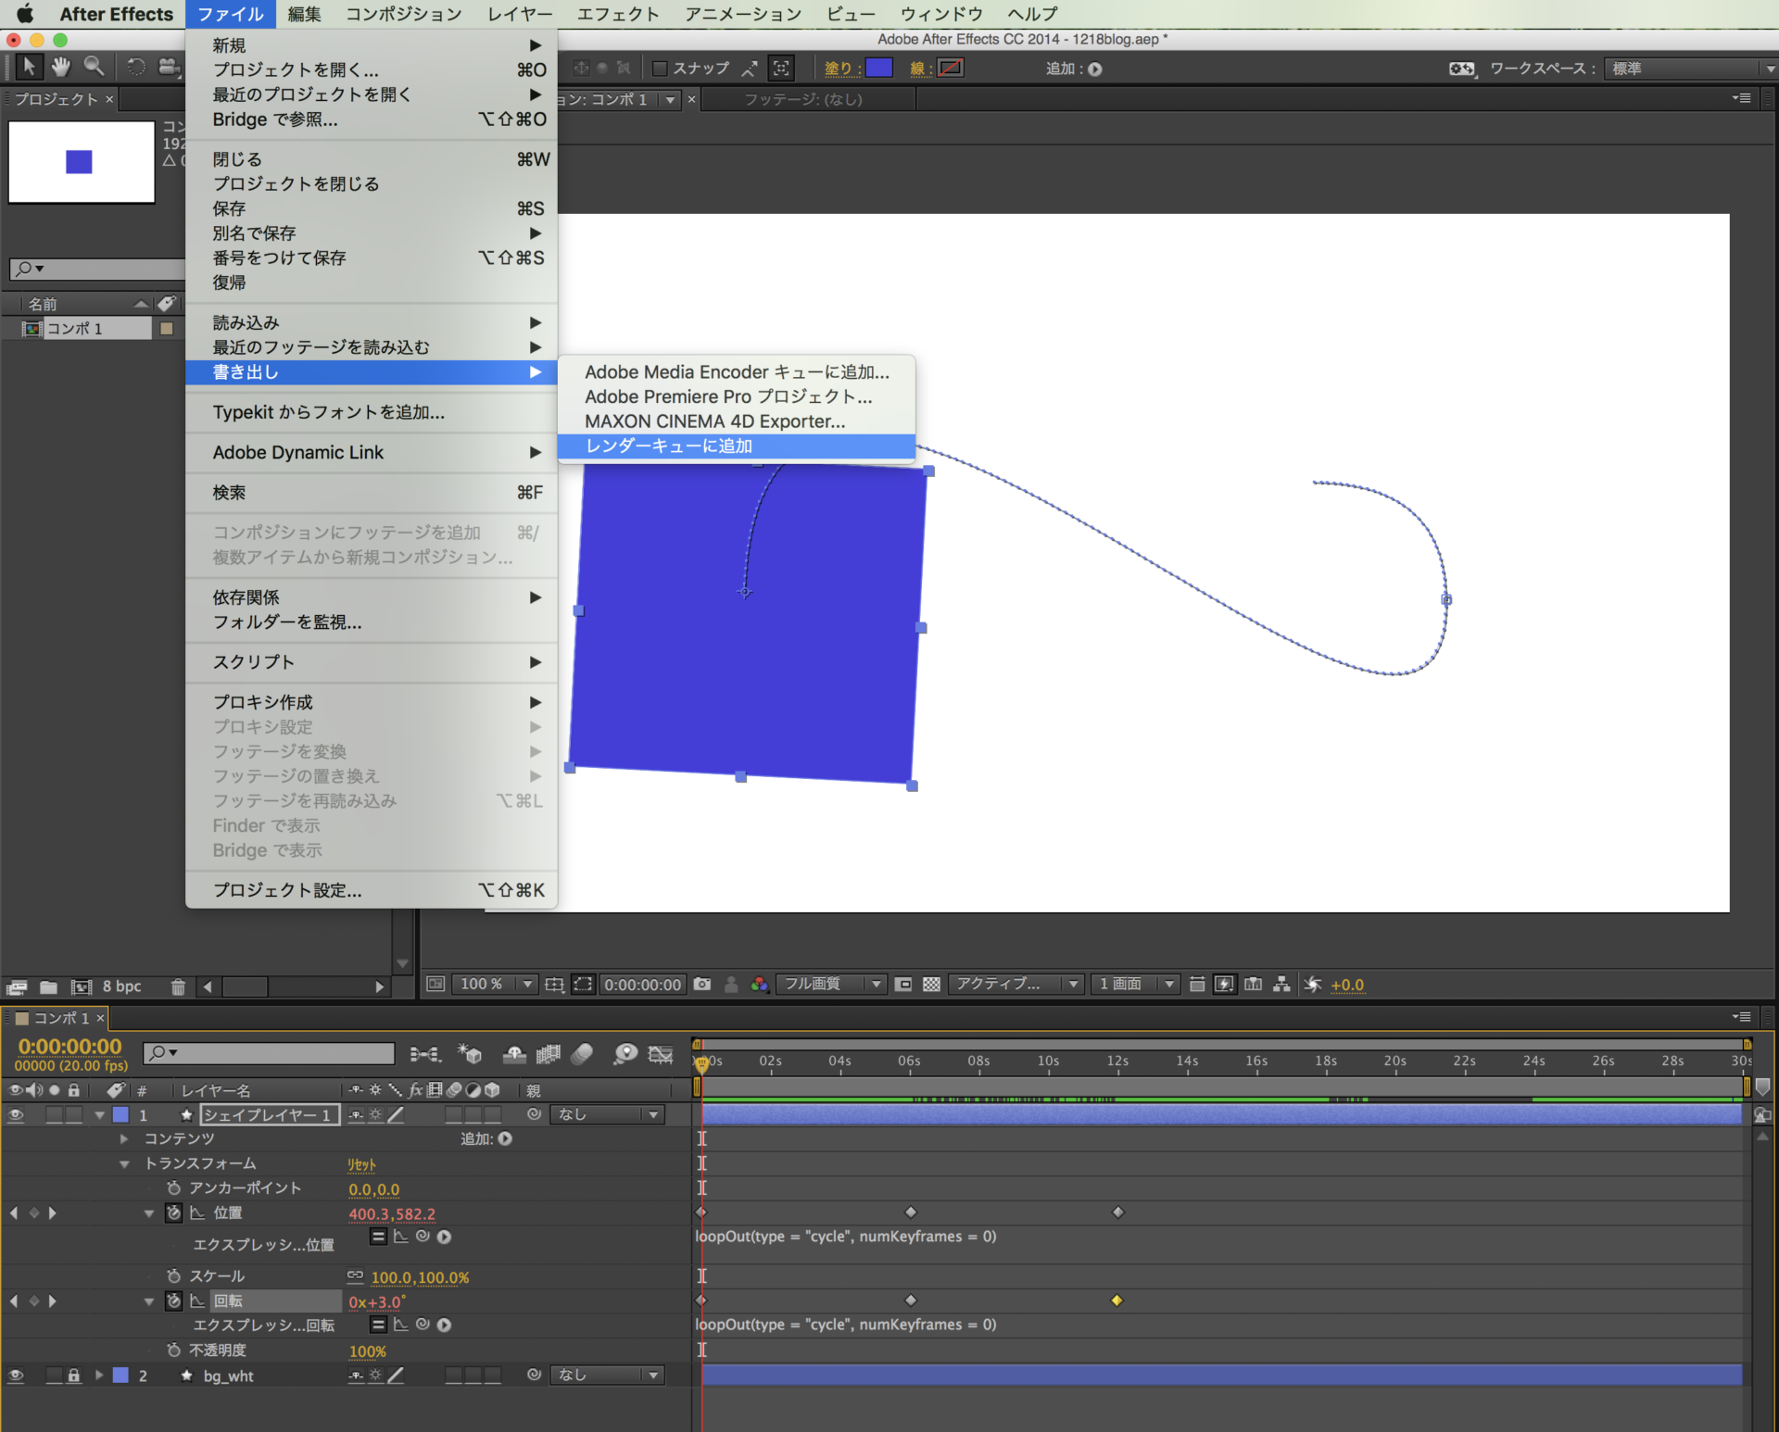
Task: Click the brainstorm lightbulb icon
Action: point(625,1054)
